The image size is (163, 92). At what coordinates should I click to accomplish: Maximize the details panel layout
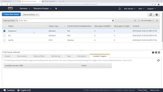(x=159, y=52)
